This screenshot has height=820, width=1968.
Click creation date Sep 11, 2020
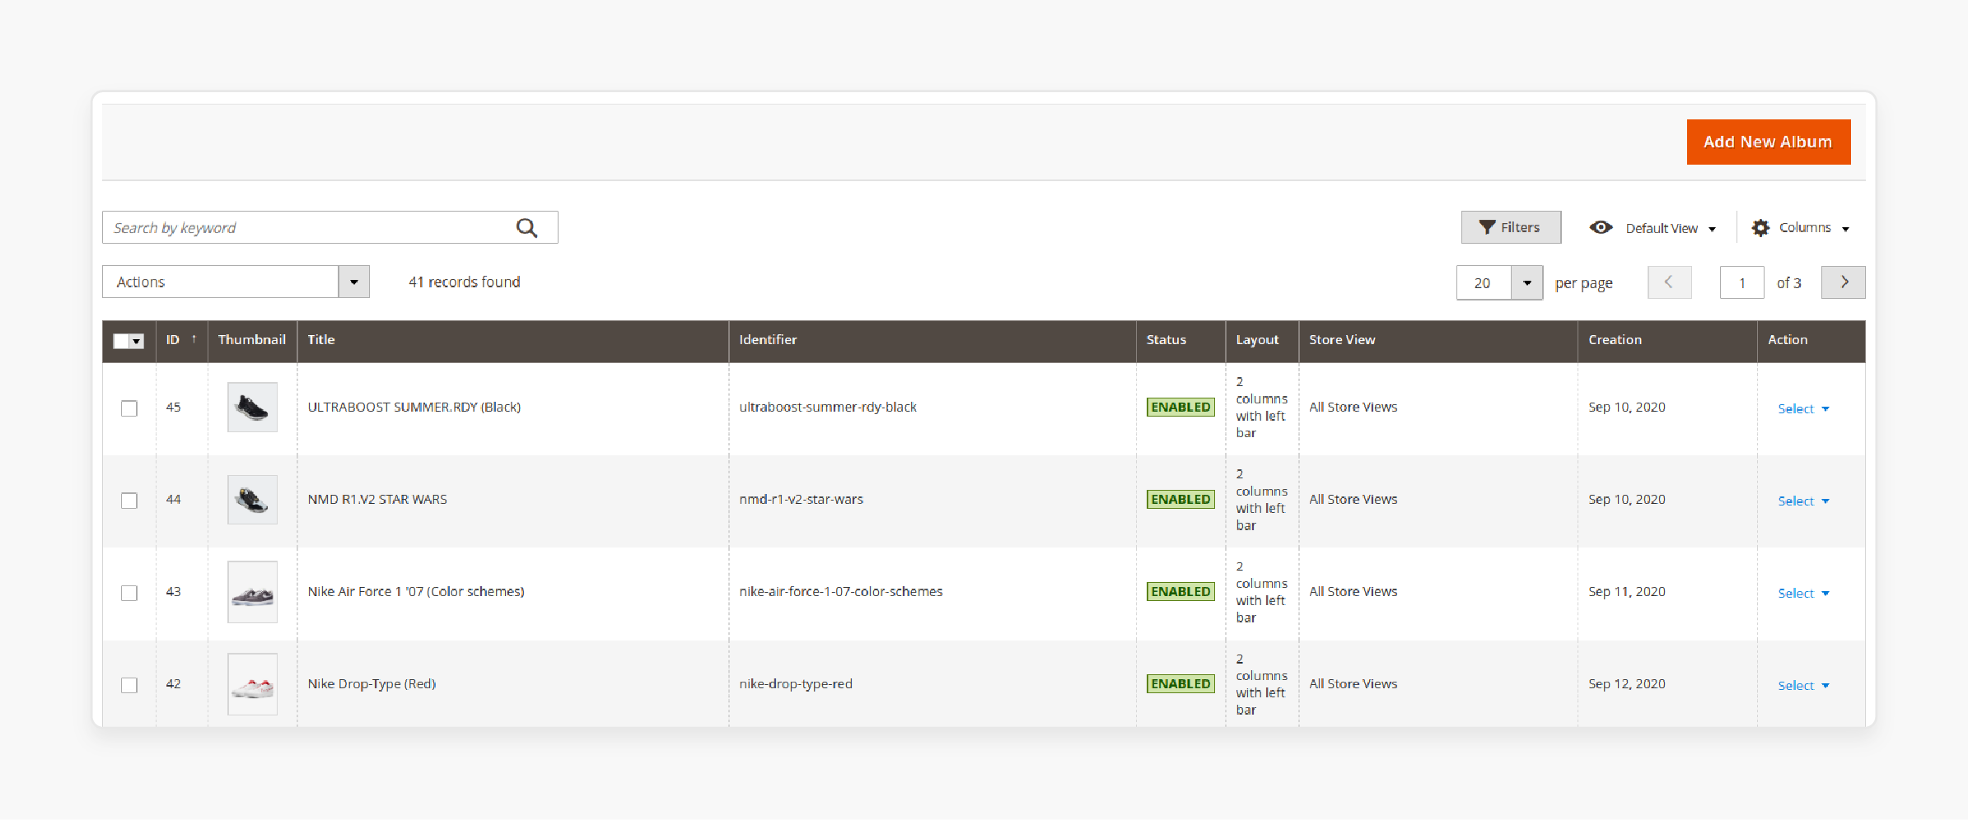click(x=1627, y=592)
